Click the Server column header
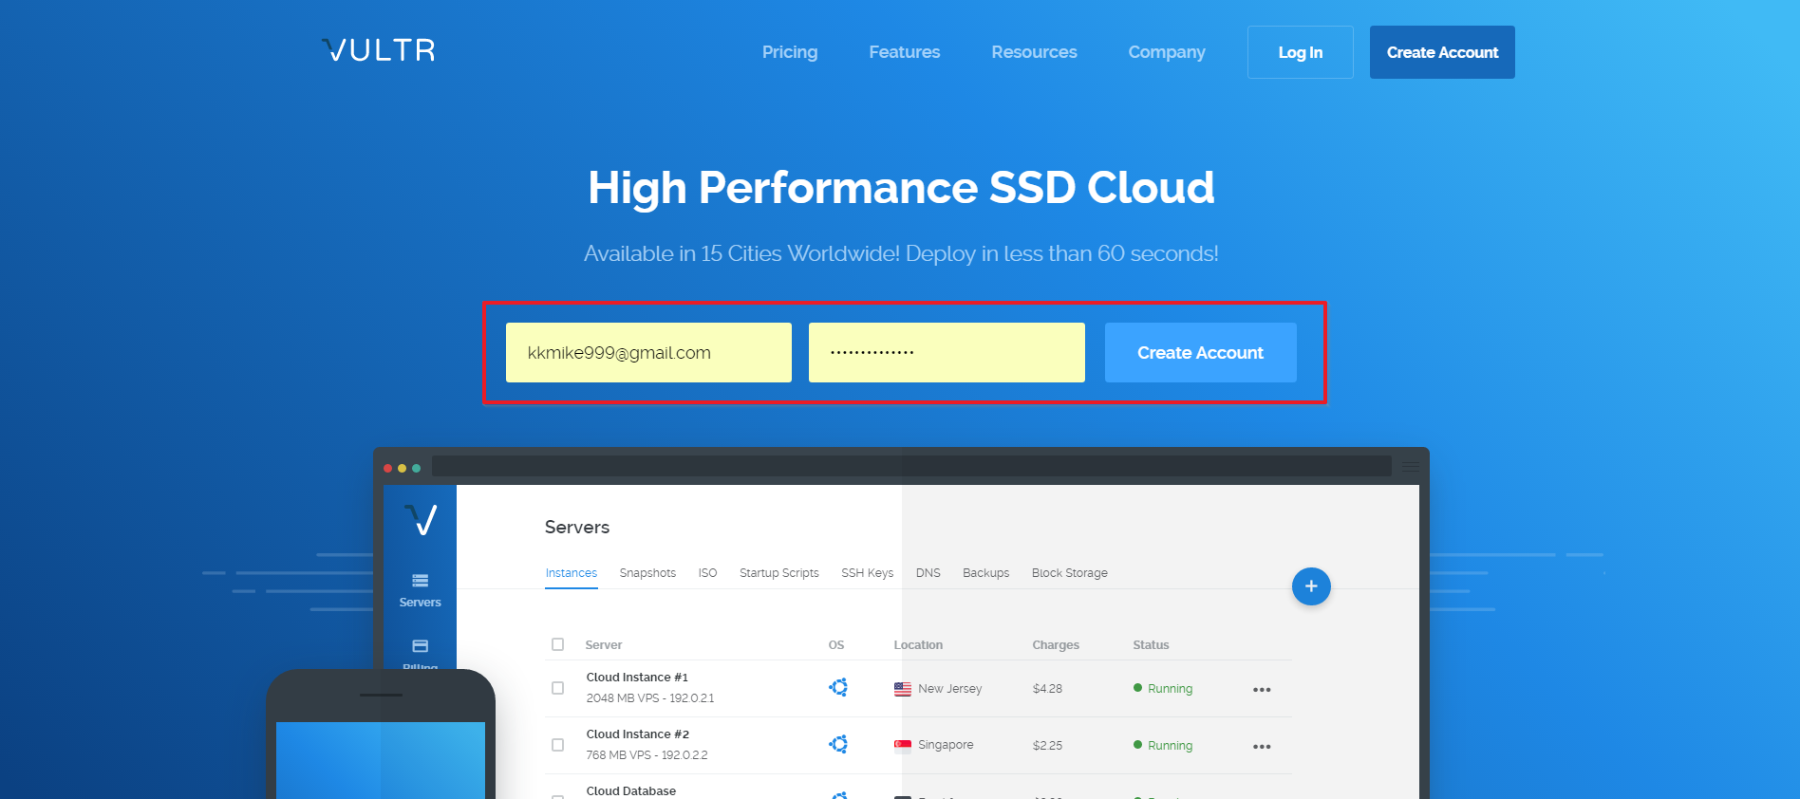This screenshot has width=1800, height=799. click(604, 645)
